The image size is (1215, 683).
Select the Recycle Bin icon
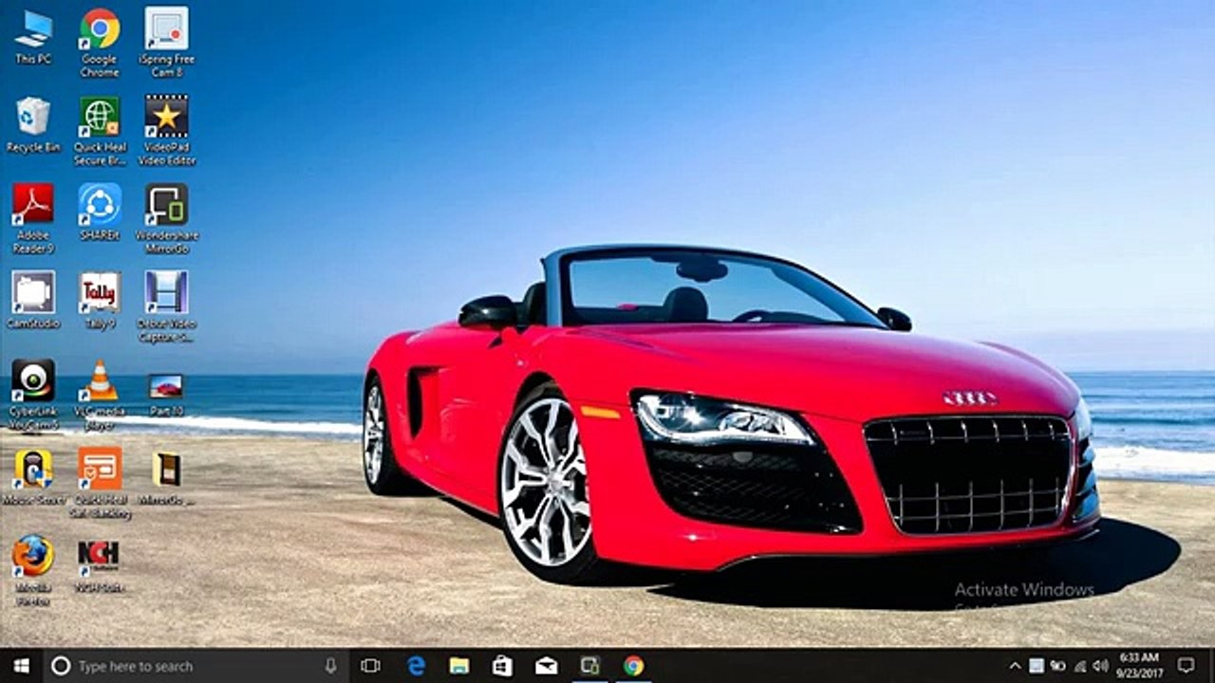[33, 124]
